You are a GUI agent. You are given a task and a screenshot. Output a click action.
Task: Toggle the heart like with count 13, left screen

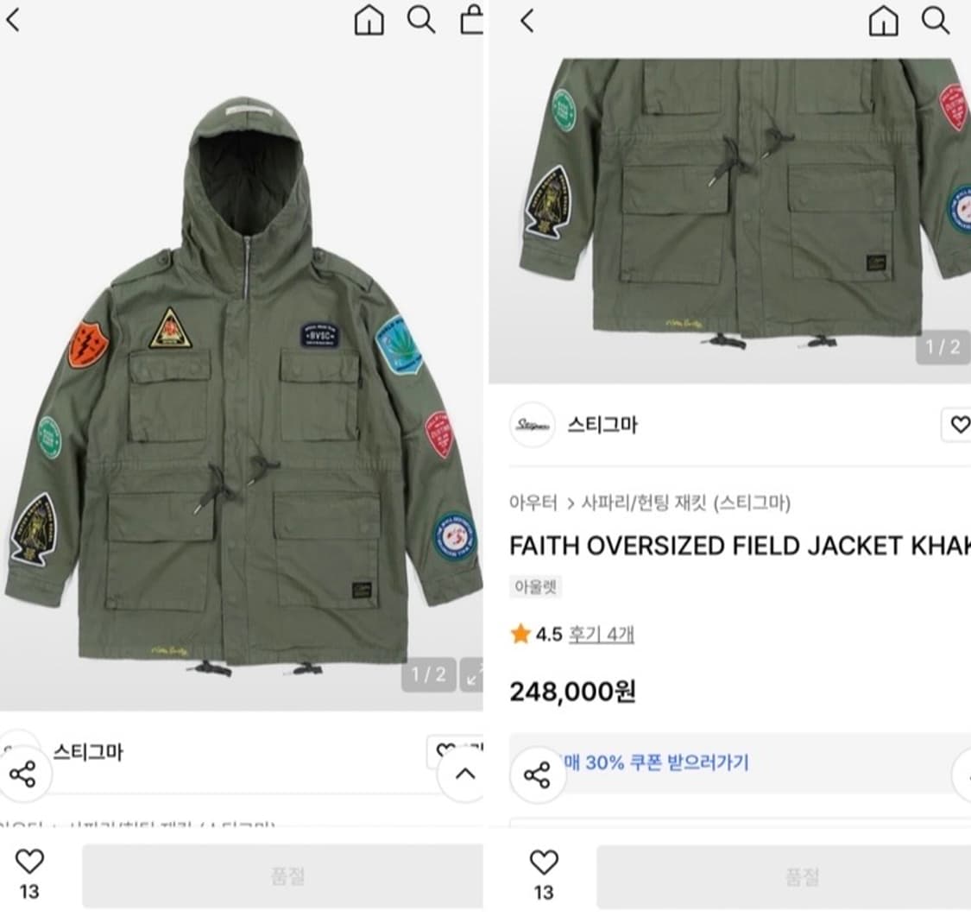coord(29,862)
